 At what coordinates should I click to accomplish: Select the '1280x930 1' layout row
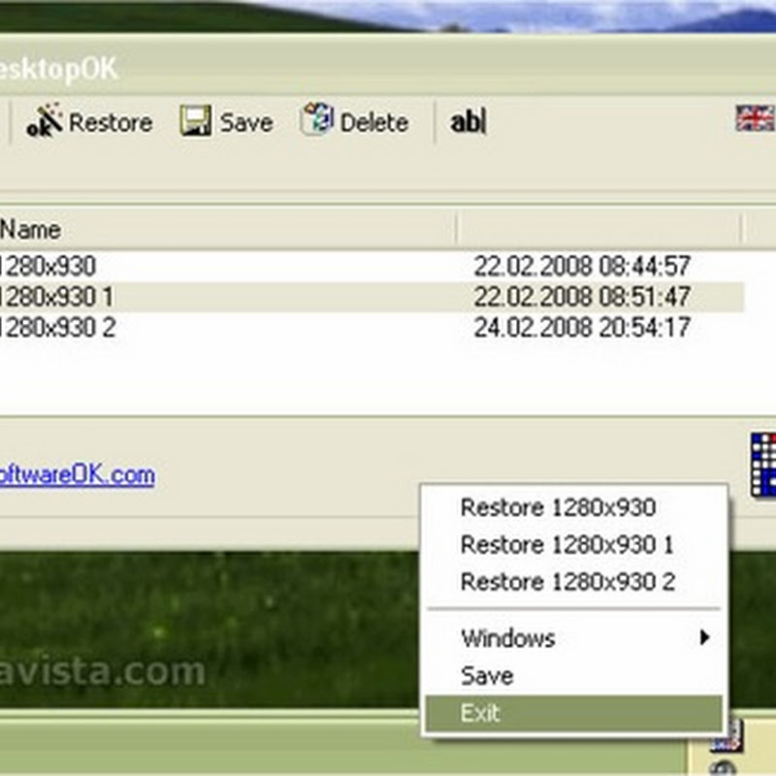pyautogui.click(x=372, y=297)
